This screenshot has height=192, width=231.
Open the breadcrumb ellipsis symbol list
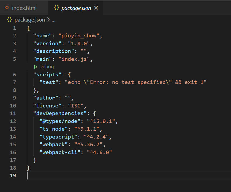coord(54,20)
